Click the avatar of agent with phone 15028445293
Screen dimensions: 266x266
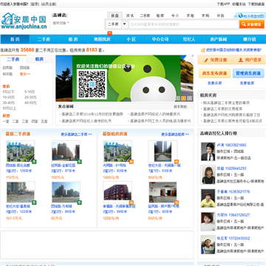pos(208,175)
